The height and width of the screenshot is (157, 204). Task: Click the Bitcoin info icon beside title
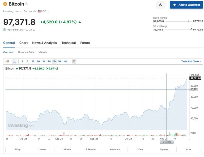(x=27, y=4)
